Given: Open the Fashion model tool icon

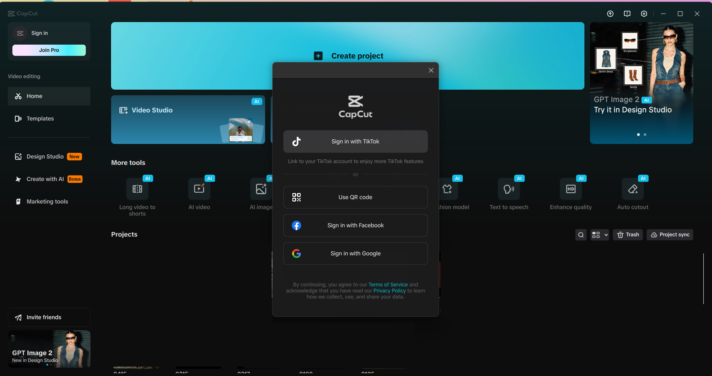Looking at the screenshot, I should pos(447,189).
